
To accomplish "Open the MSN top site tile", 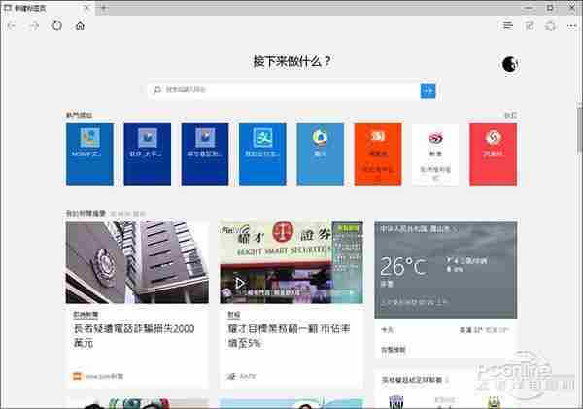I will tap(89, 153).
